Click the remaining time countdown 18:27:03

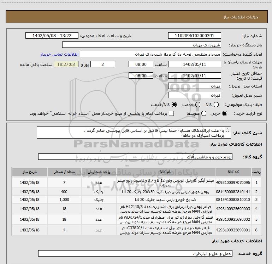(66, 64)
